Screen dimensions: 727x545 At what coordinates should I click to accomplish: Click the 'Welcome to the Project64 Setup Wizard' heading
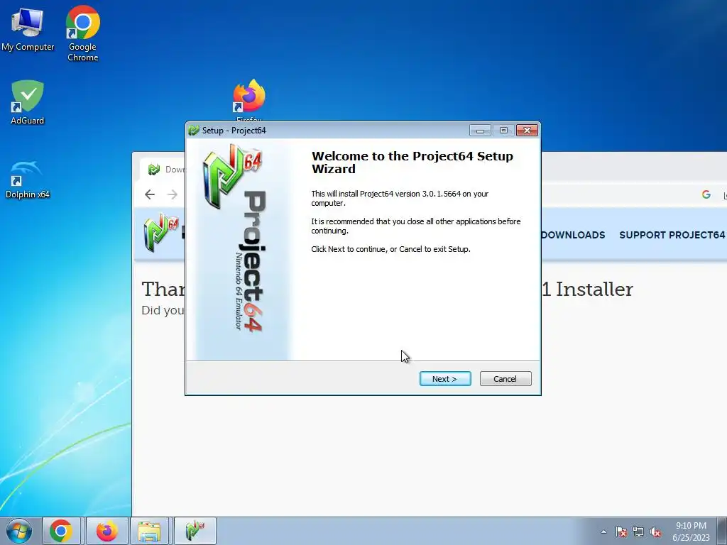coord(412,163)
